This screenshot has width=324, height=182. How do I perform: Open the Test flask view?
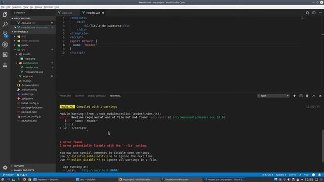(x=5, y=65)
